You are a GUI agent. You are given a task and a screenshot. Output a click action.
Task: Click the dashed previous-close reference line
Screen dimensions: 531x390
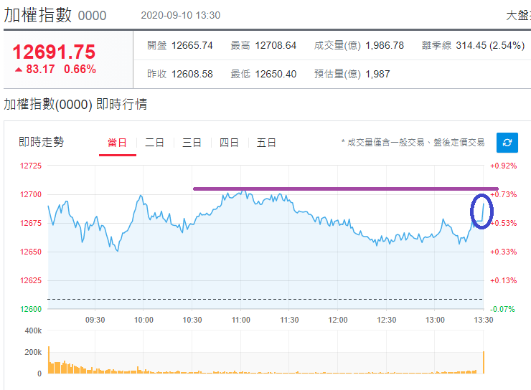265,300
